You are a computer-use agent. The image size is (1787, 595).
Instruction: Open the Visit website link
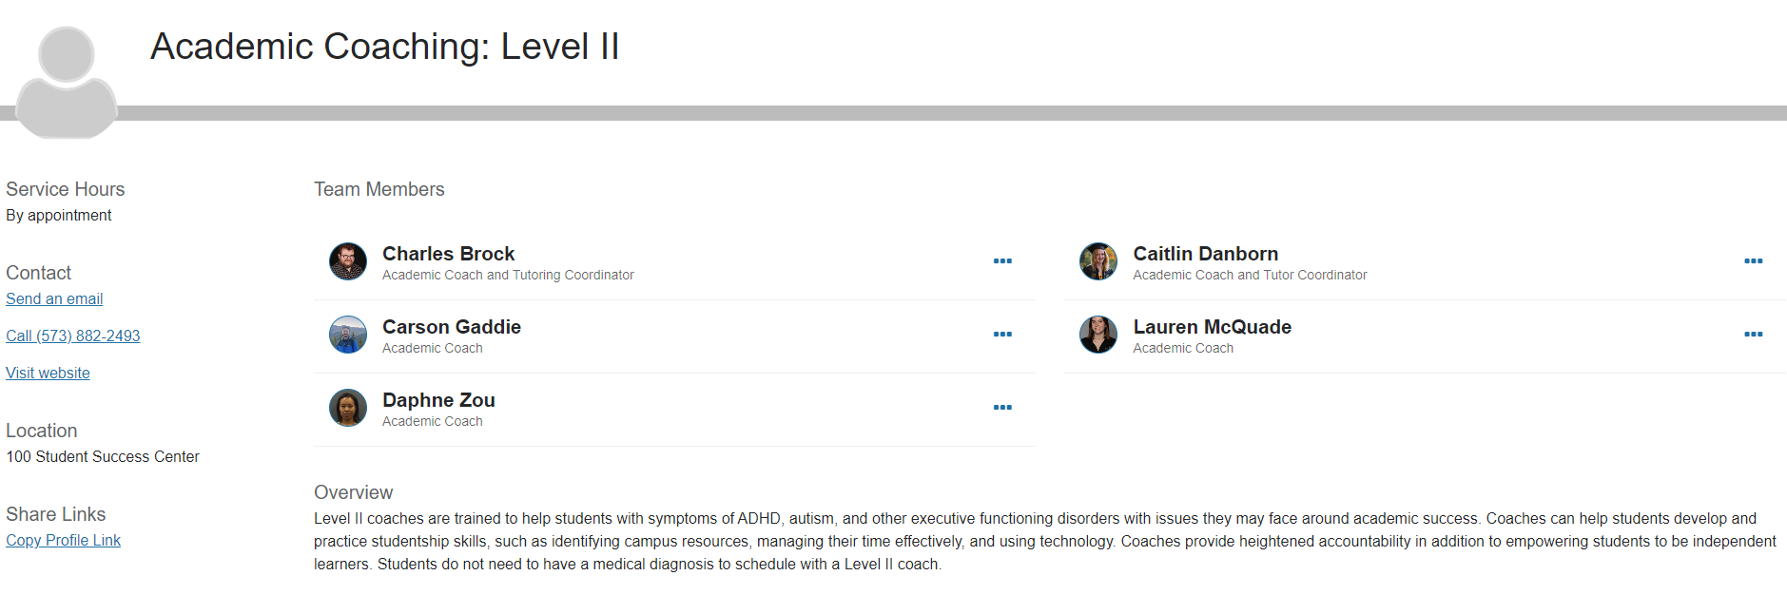tap(48, 374)
